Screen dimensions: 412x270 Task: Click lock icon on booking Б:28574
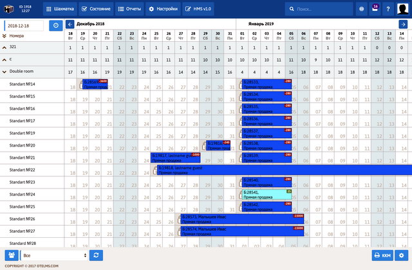tap(179, 232)
